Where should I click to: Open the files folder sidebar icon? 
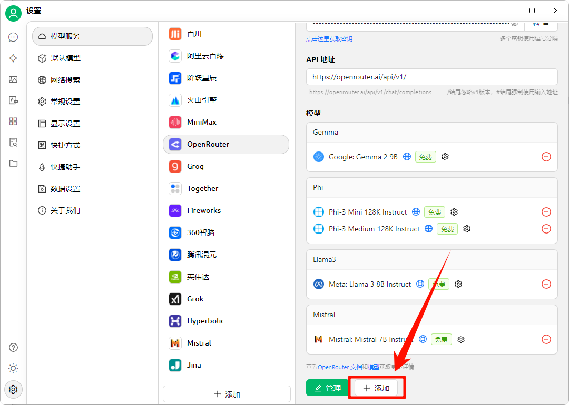[13, 164]
